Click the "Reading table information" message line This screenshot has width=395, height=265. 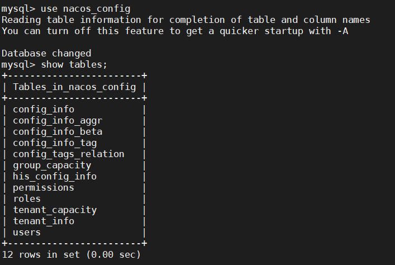185,20
